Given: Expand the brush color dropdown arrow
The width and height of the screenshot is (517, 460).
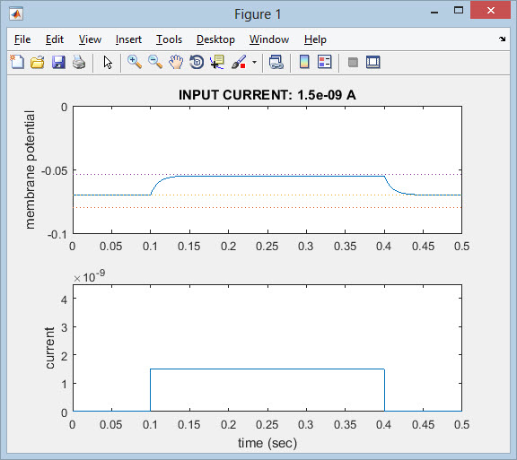Looking at the screenshot, I should (254, 62).
